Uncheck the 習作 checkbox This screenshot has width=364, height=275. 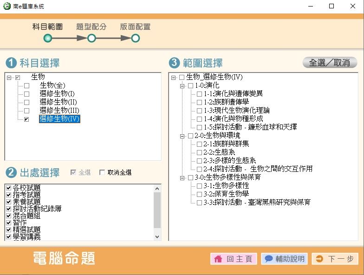point(8,223)
